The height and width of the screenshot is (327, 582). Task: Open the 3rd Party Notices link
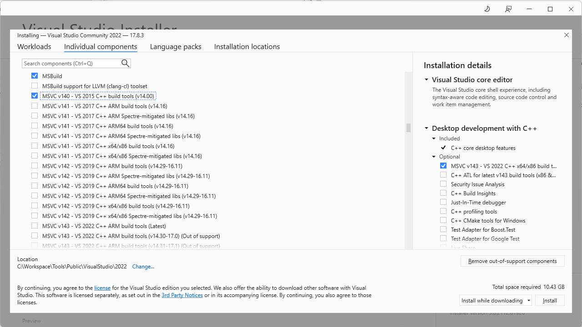(182, 295)
